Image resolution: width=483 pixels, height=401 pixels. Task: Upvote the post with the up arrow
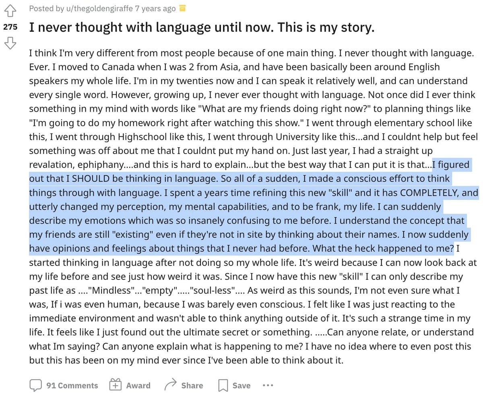coord(10,10)
